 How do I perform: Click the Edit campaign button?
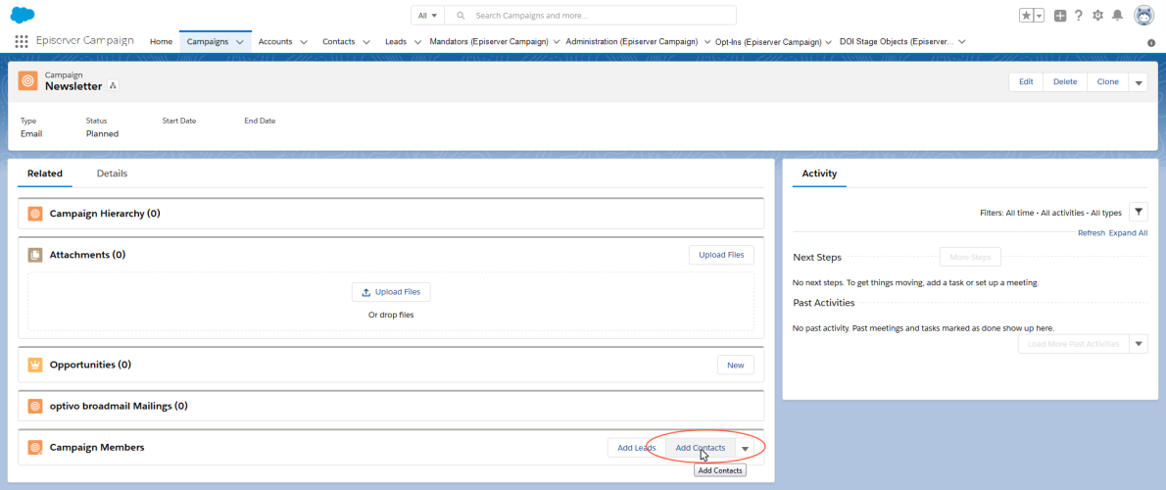pos(1026,81)
